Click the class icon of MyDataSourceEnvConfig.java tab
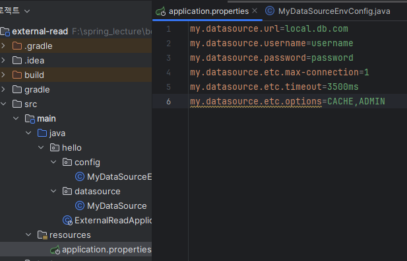Image resolution: width=407 pixels, height=261 pixels. pyautogui.click(x=270, y=11)
